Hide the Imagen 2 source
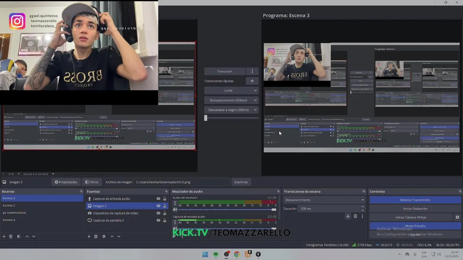Image resolution: width=463 pixels, height=260 pixels. (158, 206)
